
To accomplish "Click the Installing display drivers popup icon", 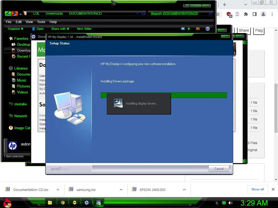I will click(x=118, y=103).
